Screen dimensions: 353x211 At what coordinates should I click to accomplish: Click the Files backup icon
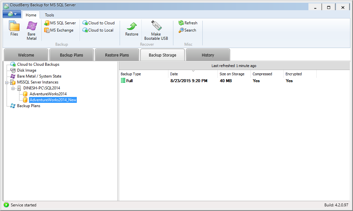coord(14,26)
